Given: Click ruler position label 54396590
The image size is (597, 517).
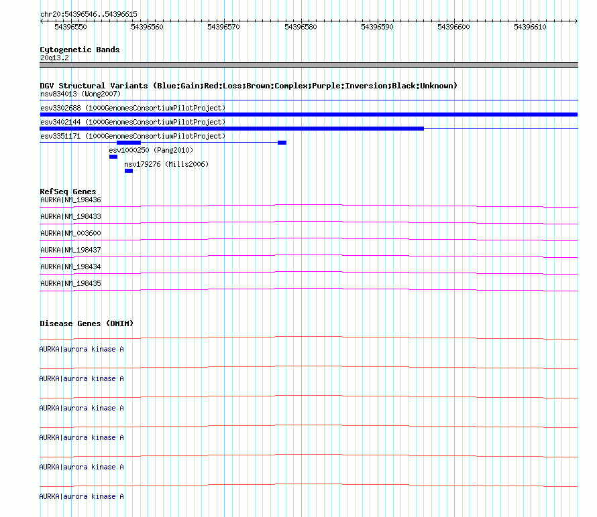Looking at the screenshot, I should tap(377, 27).
